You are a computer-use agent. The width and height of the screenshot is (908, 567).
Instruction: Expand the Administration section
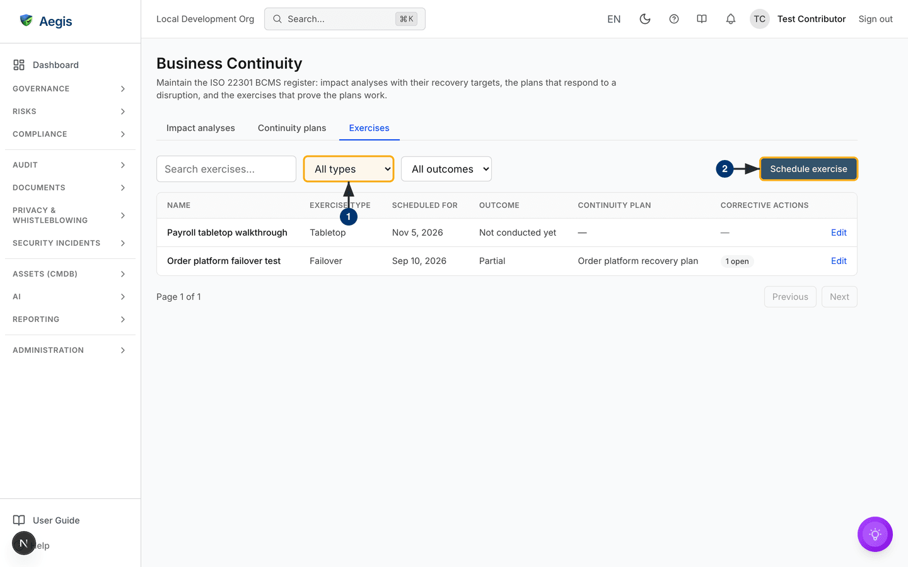(x=70, y=350)
